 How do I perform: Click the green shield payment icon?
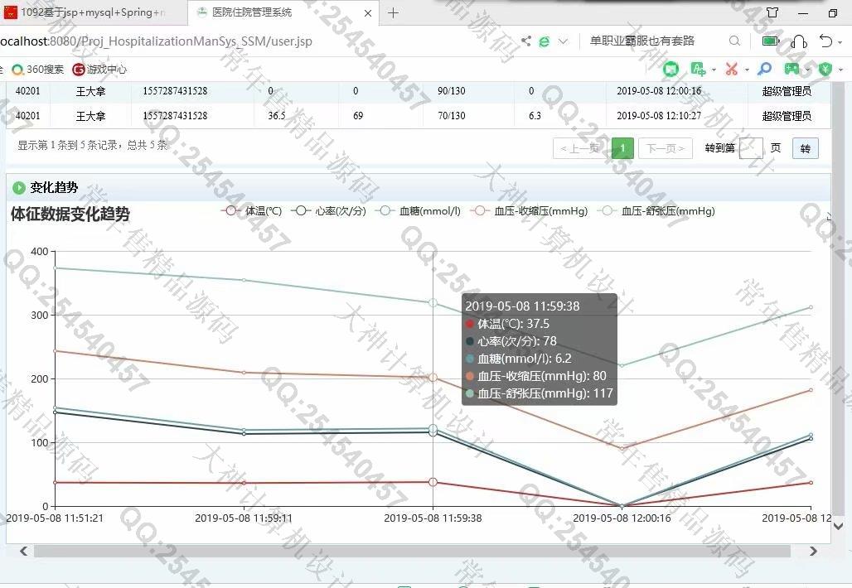[824, 69]
